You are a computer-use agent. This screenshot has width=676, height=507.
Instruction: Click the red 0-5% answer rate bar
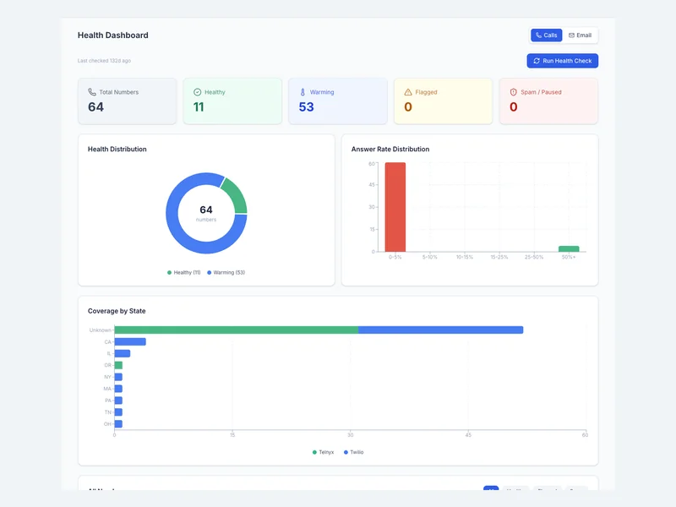click(395, 207)
